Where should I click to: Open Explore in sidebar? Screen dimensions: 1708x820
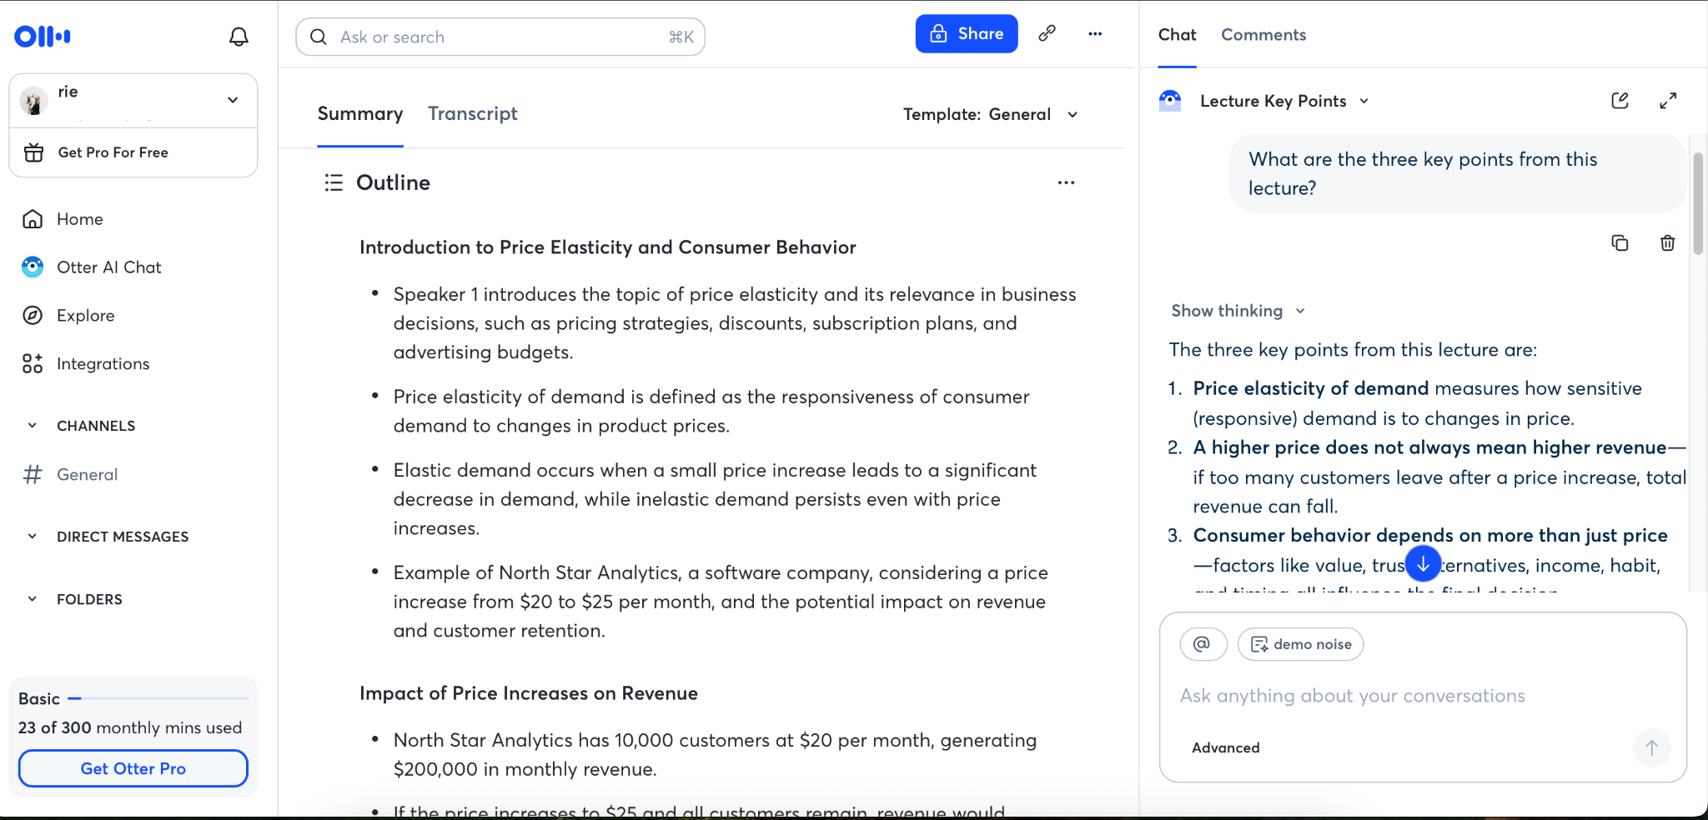tap(68, 316)
